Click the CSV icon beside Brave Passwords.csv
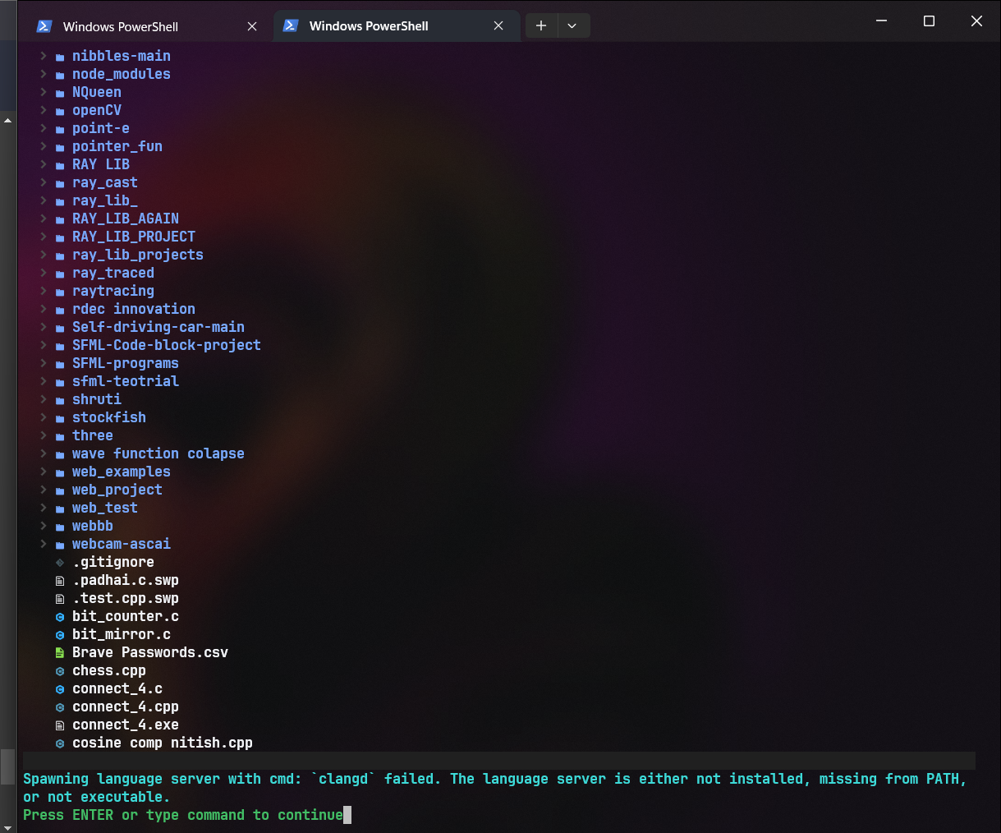This screenshot has width=1001, height=833. point(58,652)
